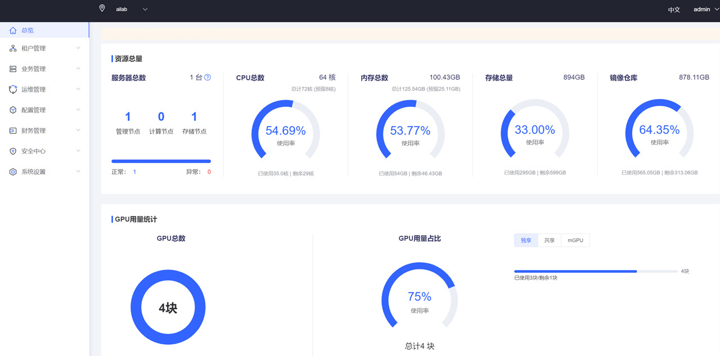Image resolution: width=720 pixels, height=356 pixels.
Task: Switch language via 中文
Action: click(674, 10)
